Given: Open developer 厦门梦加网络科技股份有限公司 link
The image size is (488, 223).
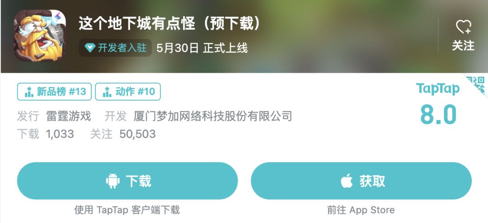Looking at the screenshot, I should pos(213,116).
